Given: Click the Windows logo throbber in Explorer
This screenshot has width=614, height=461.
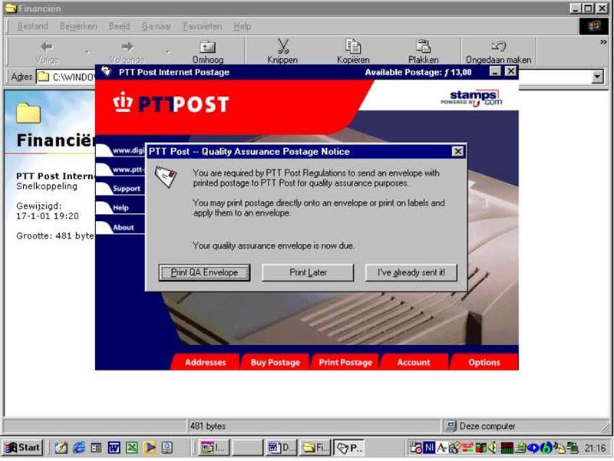Looking at the screenshot, I should [593, 26].
